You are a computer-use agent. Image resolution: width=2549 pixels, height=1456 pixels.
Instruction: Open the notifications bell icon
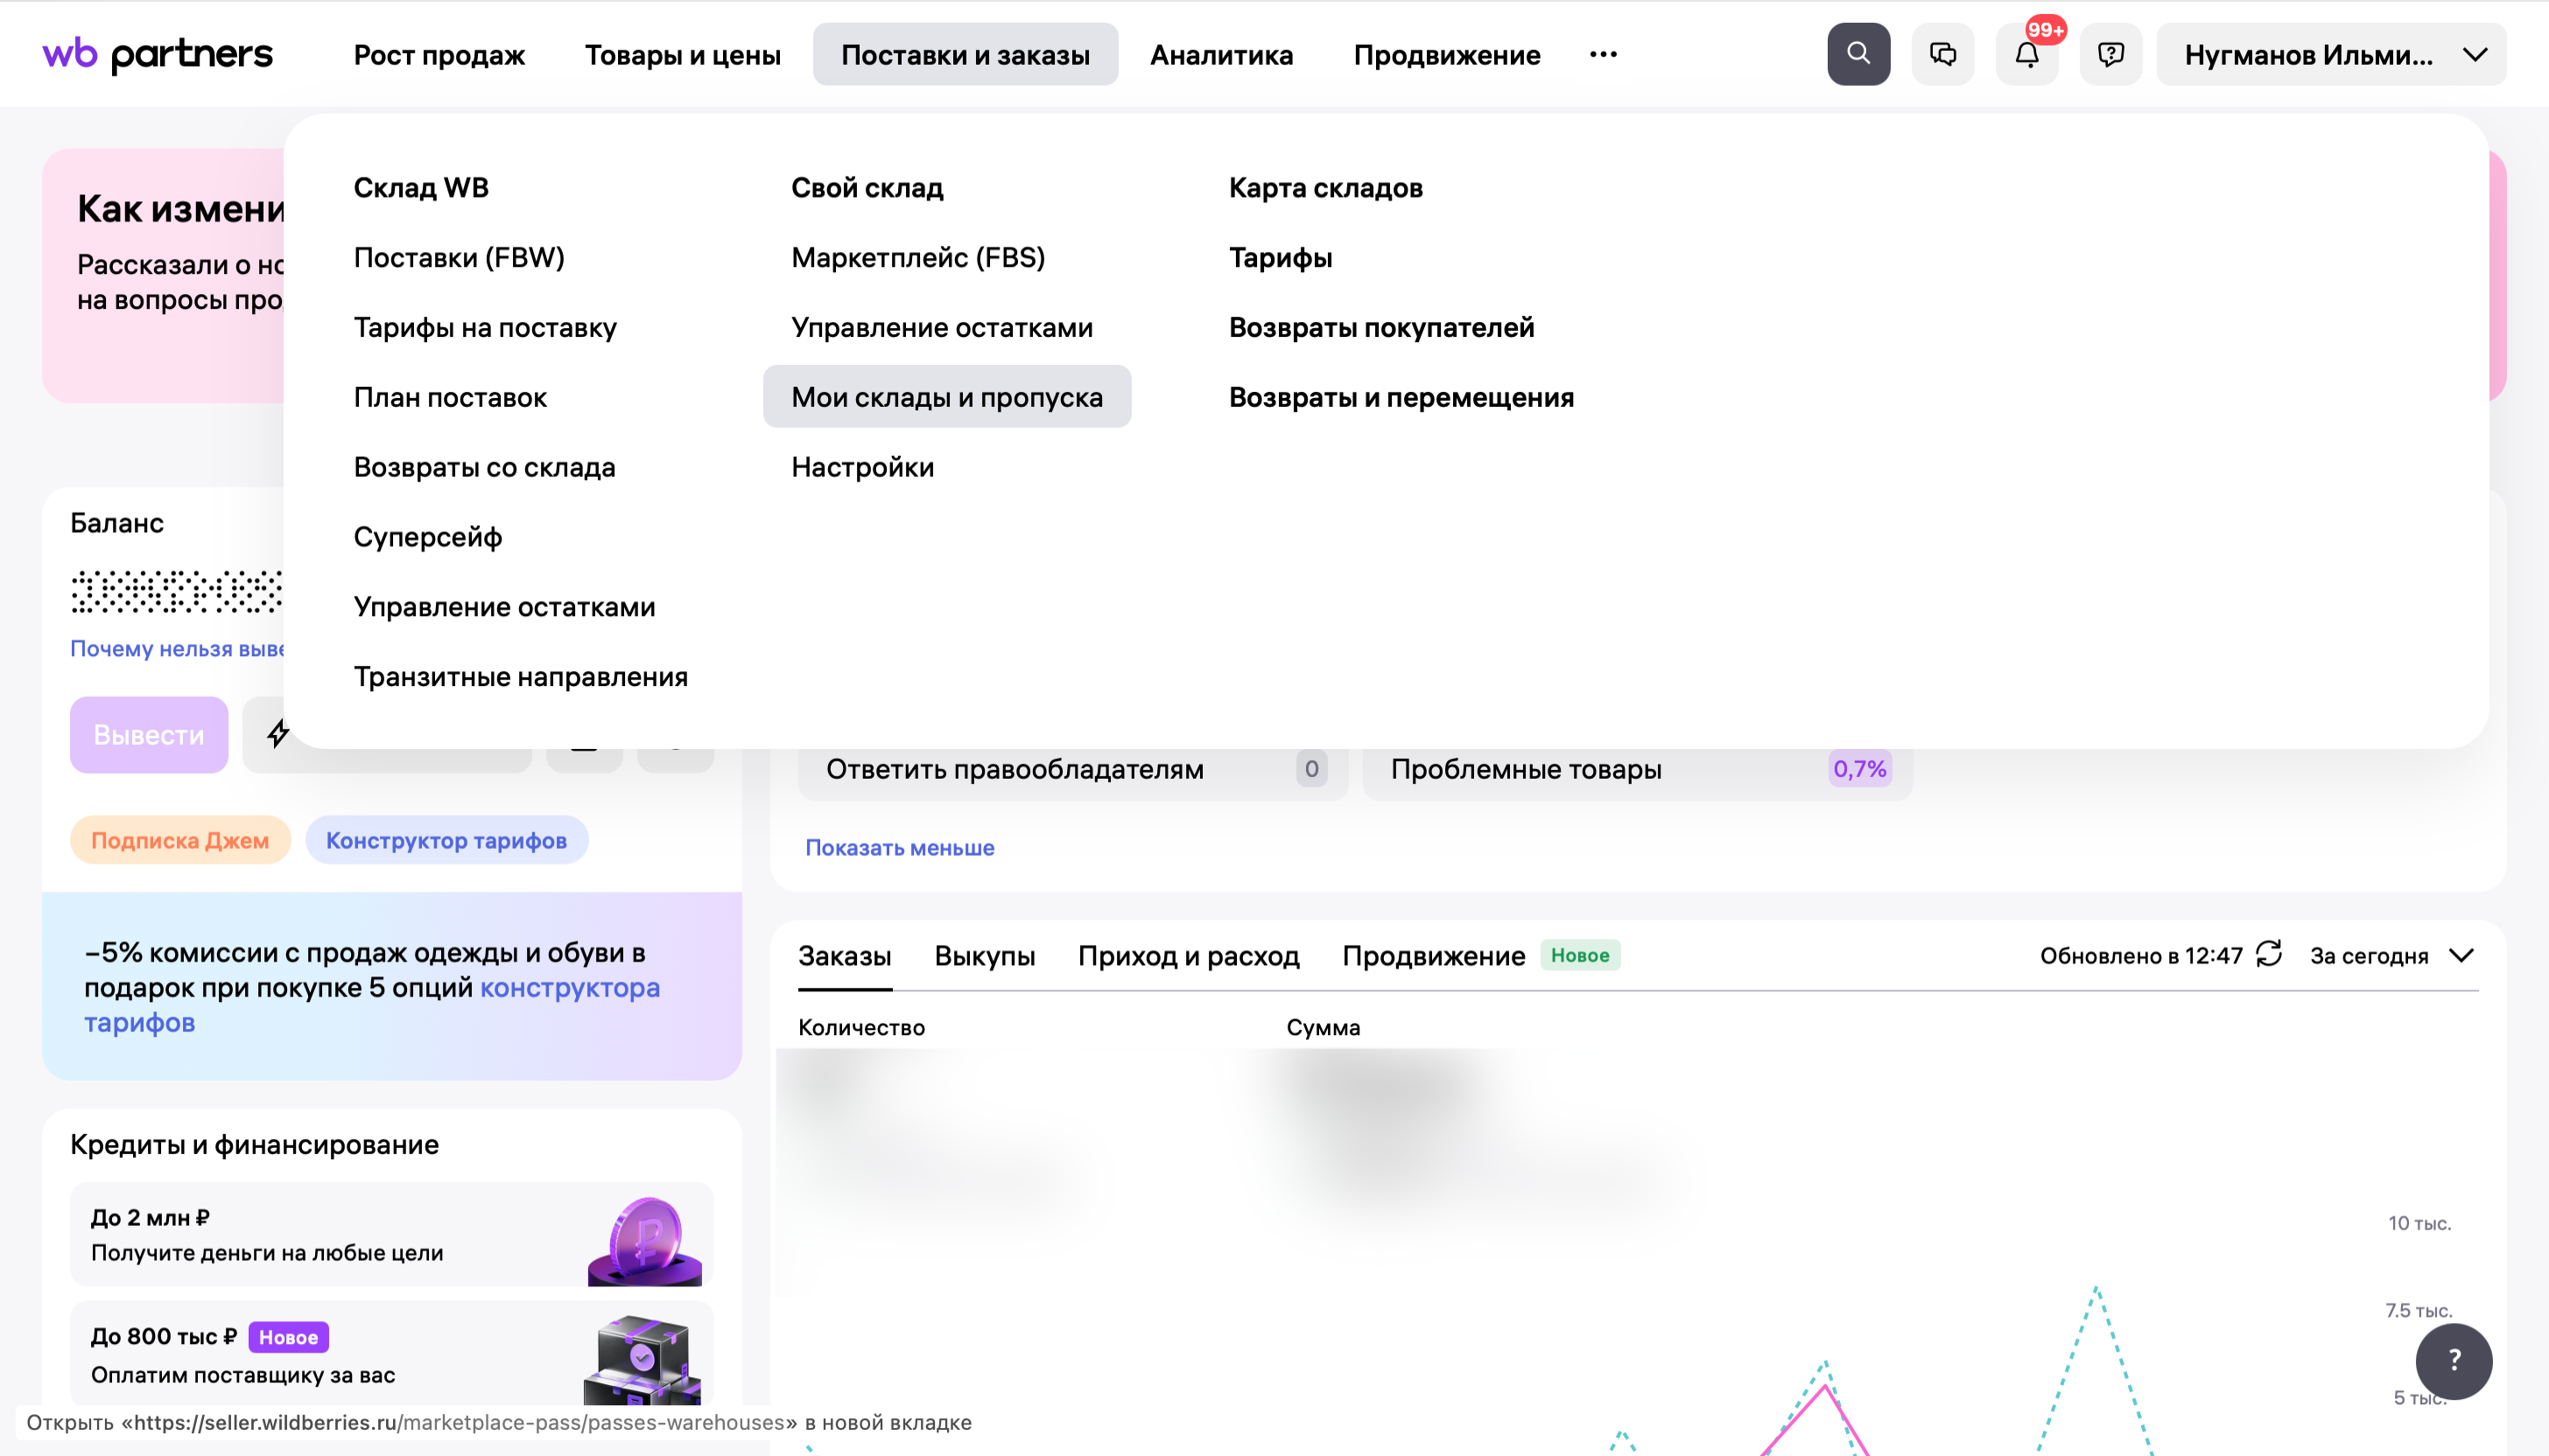pyautogui.click(x=2026, y=54)
